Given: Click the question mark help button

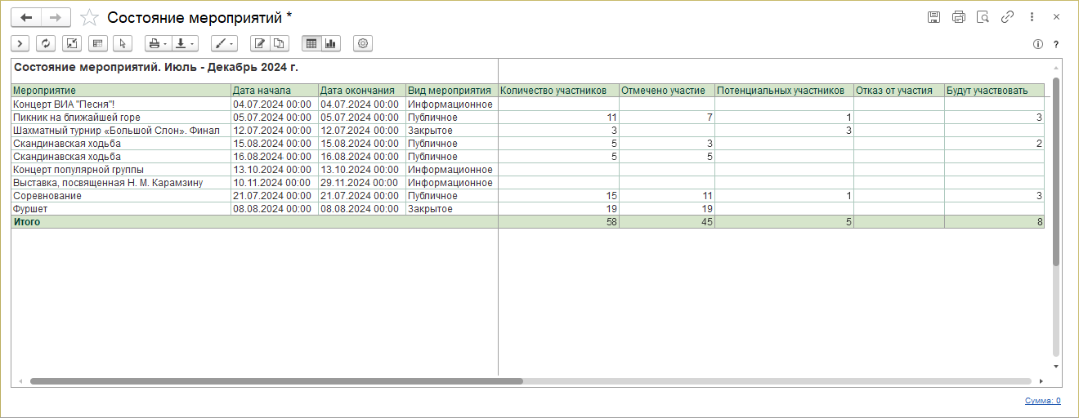Looking at the screenshot, I should coord(1056,44).
